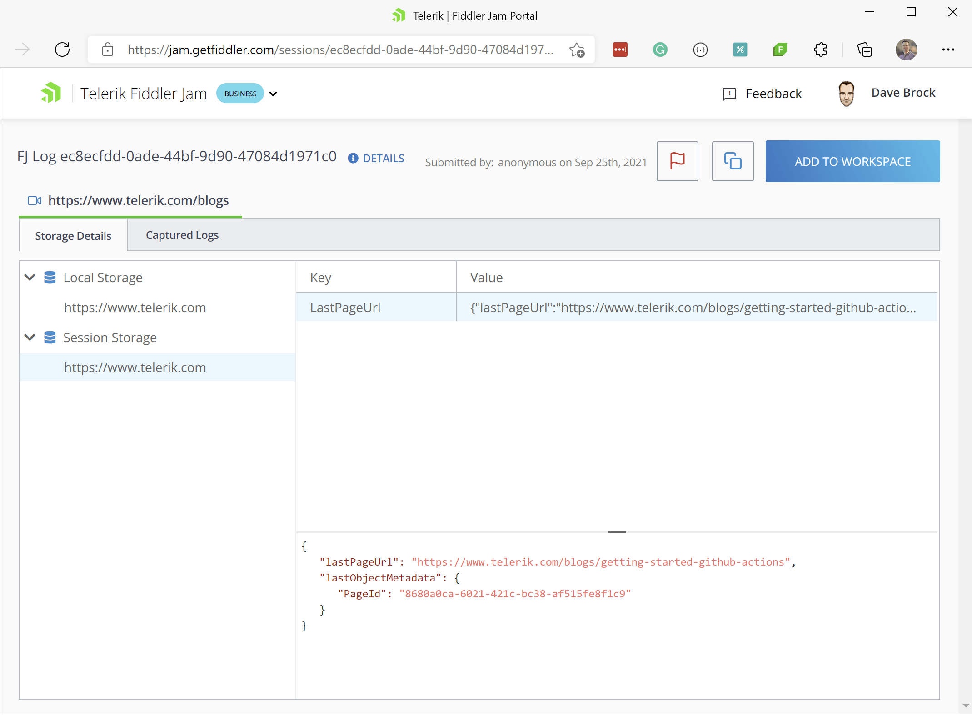
Task: Click ADD TO WORKSPACE button
Action: click(852, 161)
